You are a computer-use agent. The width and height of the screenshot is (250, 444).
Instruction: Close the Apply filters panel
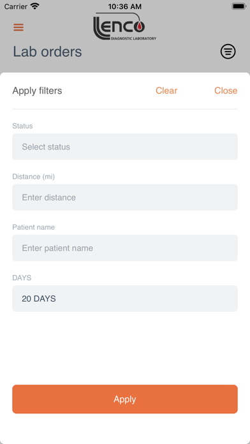pyautogui.click(x=226, y=91)
